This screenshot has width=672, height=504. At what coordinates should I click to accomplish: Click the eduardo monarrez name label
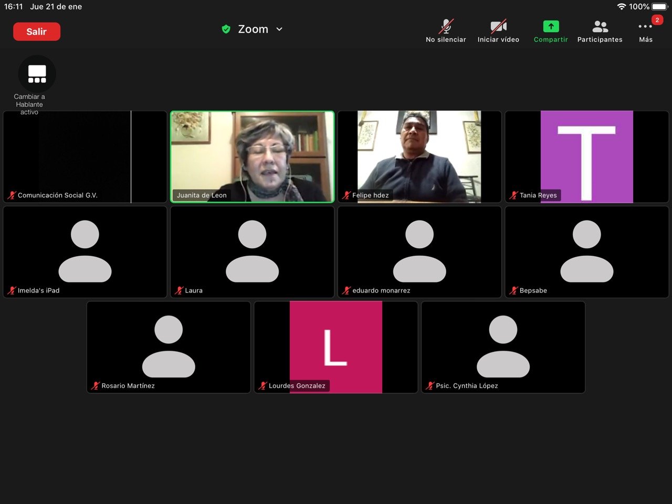(381, 290)
